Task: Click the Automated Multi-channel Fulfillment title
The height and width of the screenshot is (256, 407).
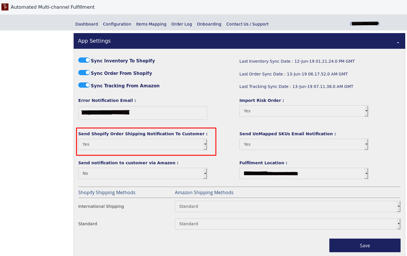Action: [53, 7]
